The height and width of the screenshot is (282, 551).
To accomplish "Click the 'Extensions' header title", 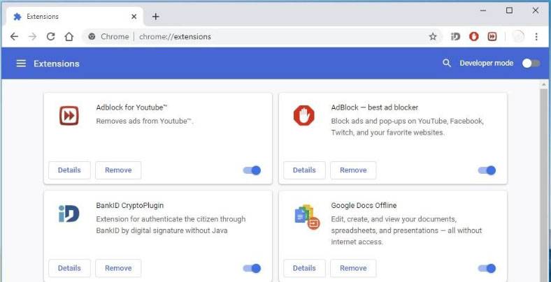I will [x=57, y=64].
